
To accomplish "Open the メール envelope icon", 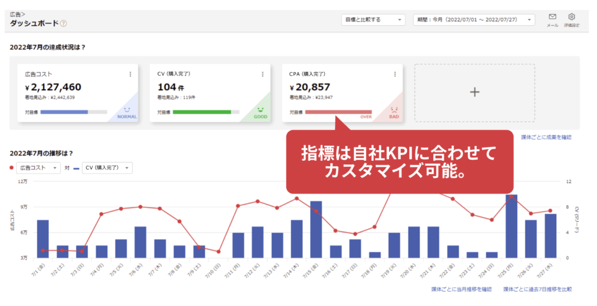I will [x=552, y=17].
